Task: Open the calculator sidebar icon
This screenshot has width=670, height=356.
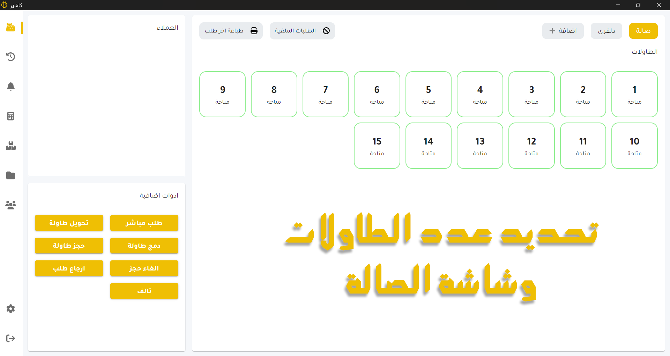Action: [x=11, y=116]
